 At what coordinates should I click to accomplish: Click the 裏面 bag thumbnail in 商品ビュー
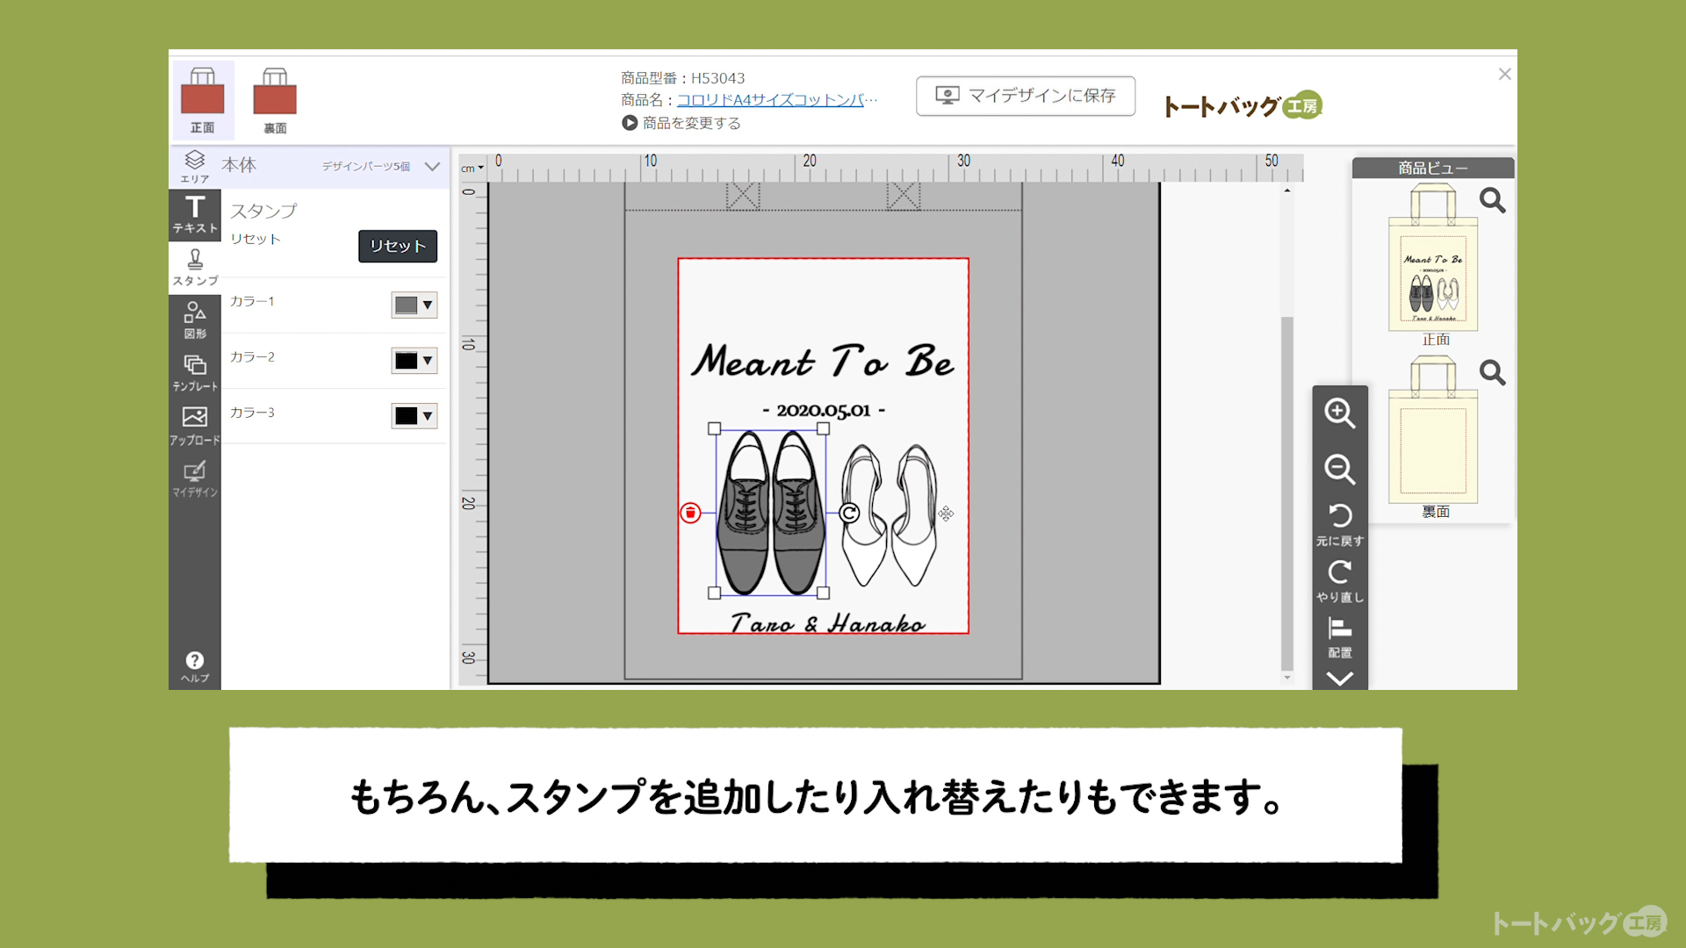click(x=1433, y=430)
